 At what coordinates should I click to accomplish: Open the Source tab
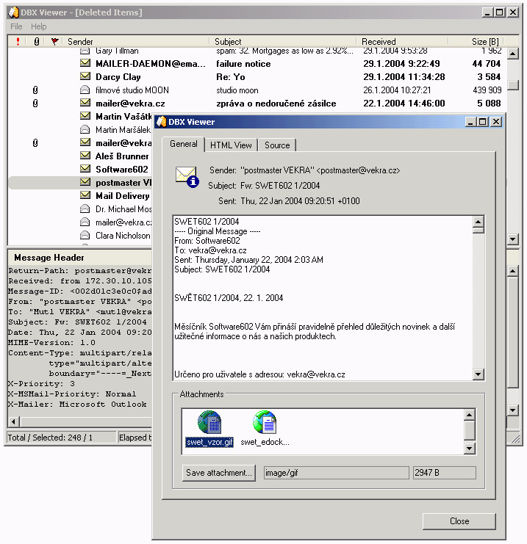click(277, 145)
